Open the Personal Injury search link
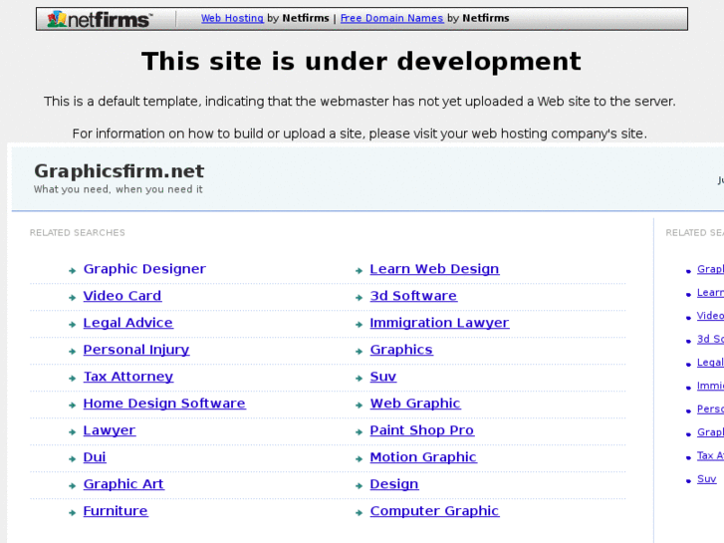 136,350
